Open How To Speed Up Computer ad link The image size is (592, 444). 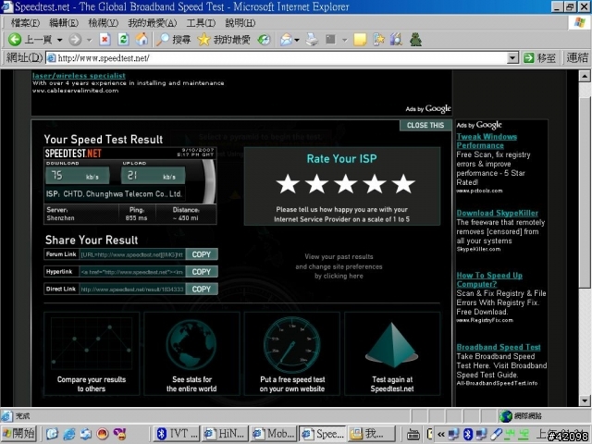(489, 279)
